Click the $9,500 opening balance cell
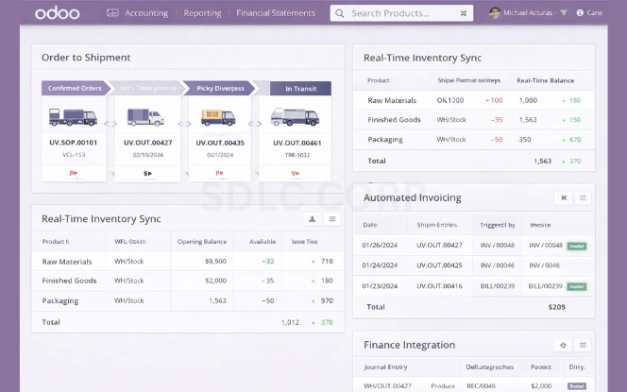627x392 pixels. [215, 262]
